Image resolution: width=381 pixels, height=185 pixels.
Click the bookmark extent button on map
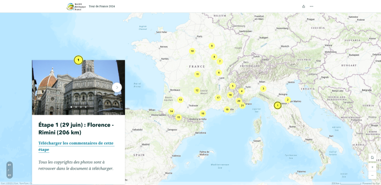tap(372, 157)
